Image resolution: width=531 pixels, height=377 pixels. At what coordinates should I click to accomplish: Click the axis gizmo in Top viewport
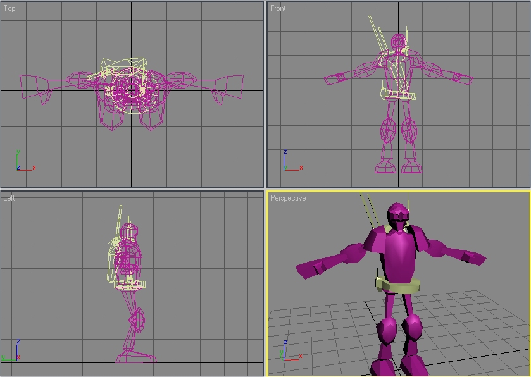(25, 161)
